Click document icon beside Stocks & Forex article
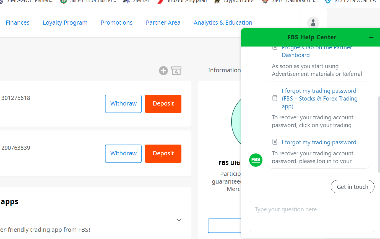Viewport: 380px width, 239px height. point(275,98)
